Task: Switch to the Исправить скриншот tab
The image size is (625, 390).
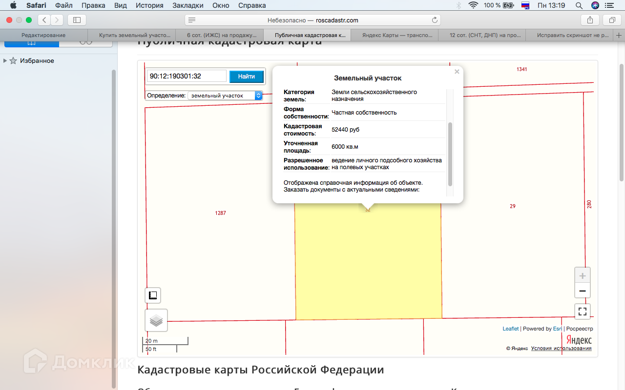Action: pyautogui.click(x=570, y=35)
